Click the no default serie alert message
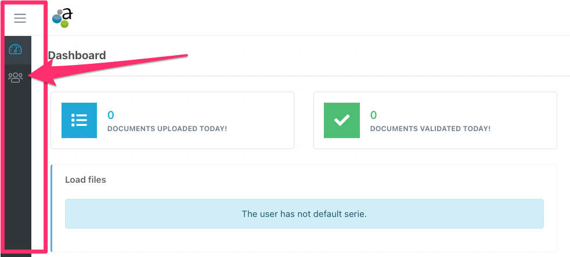The image size is (570, 257). [x=304, y=213]
